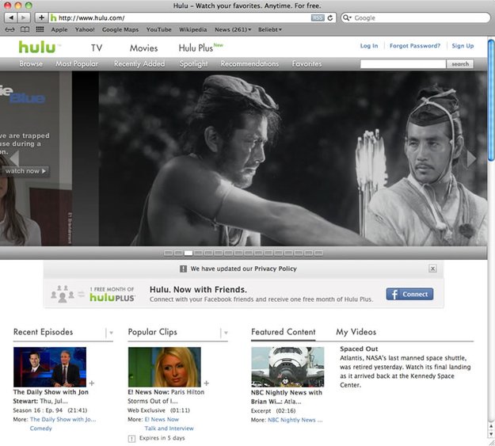Screen dimensions: 495x446
Task: Open The Daily Show with Jo... link
Action: point(63,420)
